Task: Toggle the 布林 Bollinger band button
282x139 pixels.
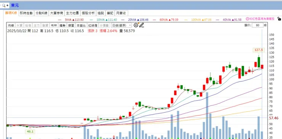Action: coord(54,26)
